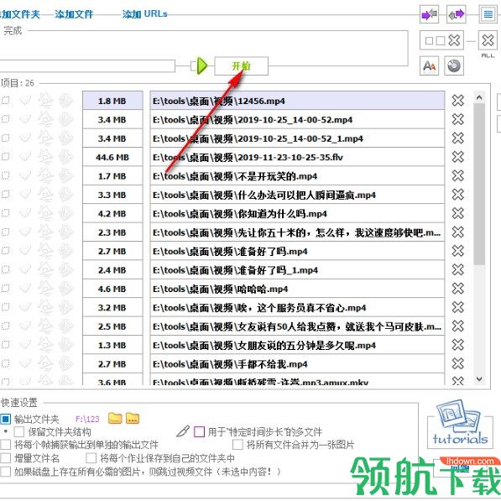Click the purple export arrow icon
Image resolution: width=501 pixels, height=501 pixels.
456,14
